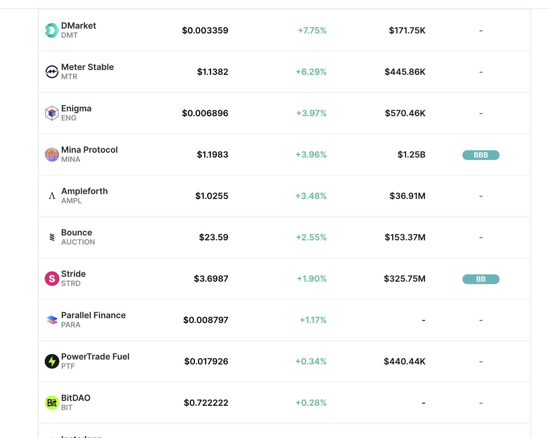
Task: Click market cap $1.25B
Action: (x=412, y=155)
